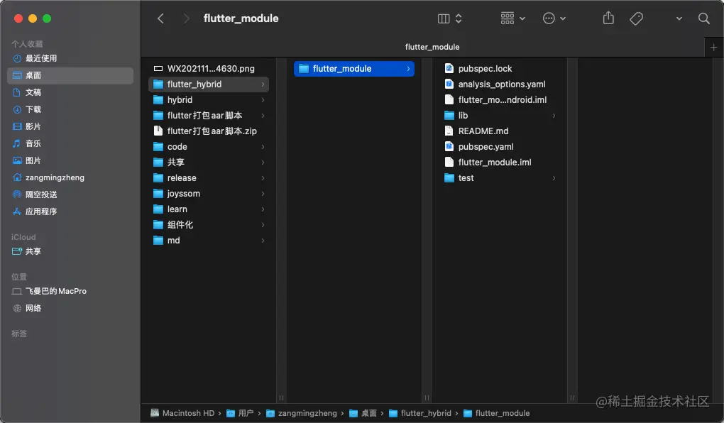Select highlighted flutter_module folder
Image resolution: width=724 pixels, height=423 pixels.
354,68
